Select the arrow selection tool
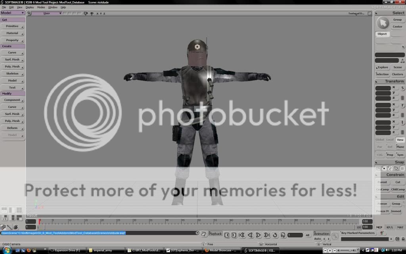This screenshot has width=406, height=254. 383,23
